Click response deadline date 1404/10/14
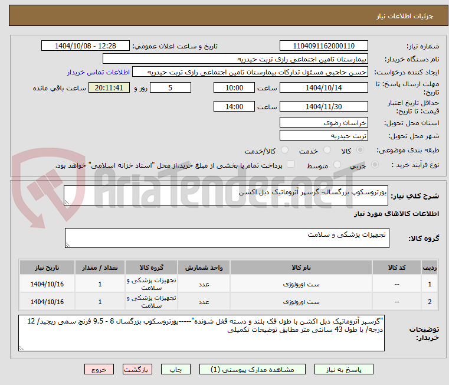This screenshot has height=385, width=449. coord(323,88)
